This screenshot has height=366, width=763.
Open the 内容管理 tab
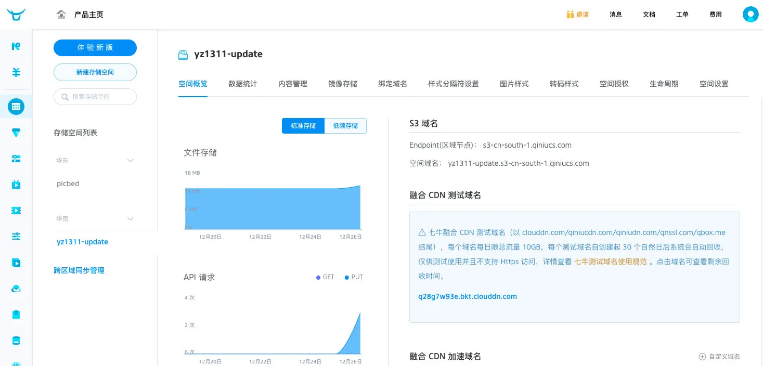tap(293, 84)
